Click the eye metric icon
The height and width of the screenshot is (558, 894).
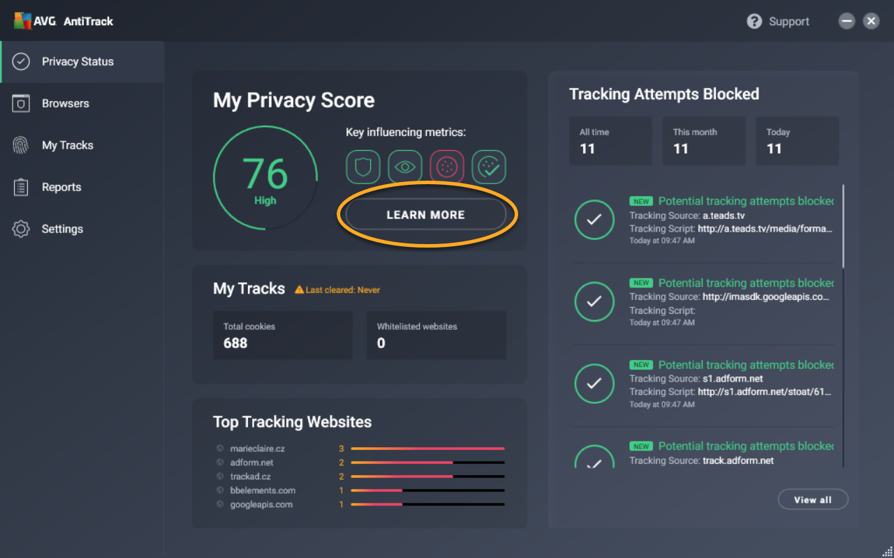pyautogui.click(x=405, y=167)
